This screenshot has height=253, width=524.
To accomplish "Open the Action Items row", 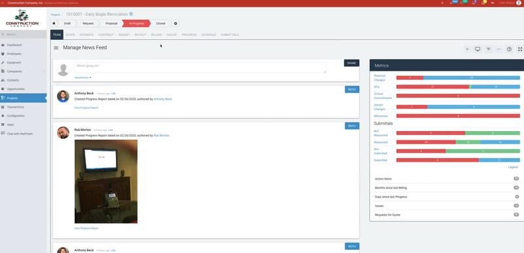I will [447, 179].
